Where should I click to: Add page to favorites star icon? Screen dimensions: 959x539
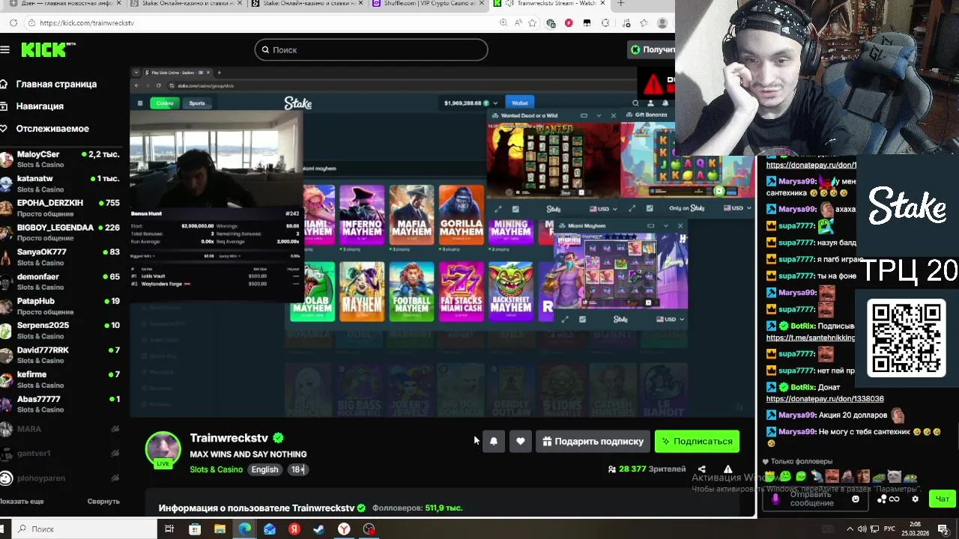pos(533,23)
